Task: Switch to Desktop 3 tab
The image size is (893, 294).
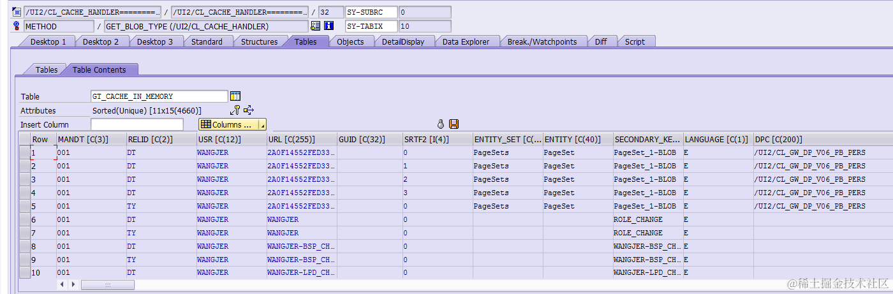Action: point(155,41)
